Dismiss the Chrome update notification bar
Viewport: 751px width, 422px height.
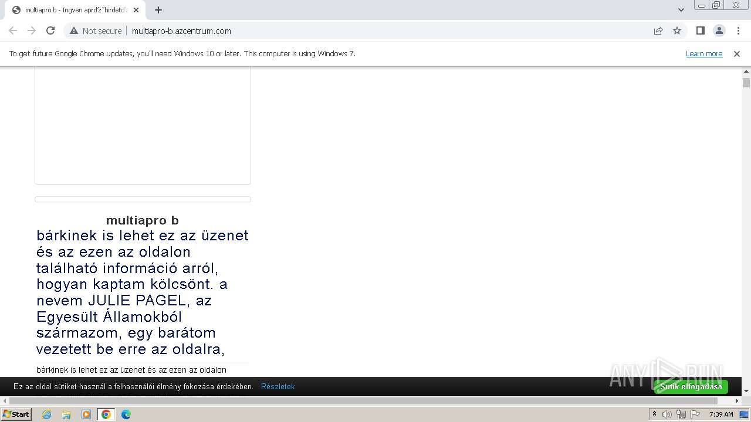click(737, 54)
